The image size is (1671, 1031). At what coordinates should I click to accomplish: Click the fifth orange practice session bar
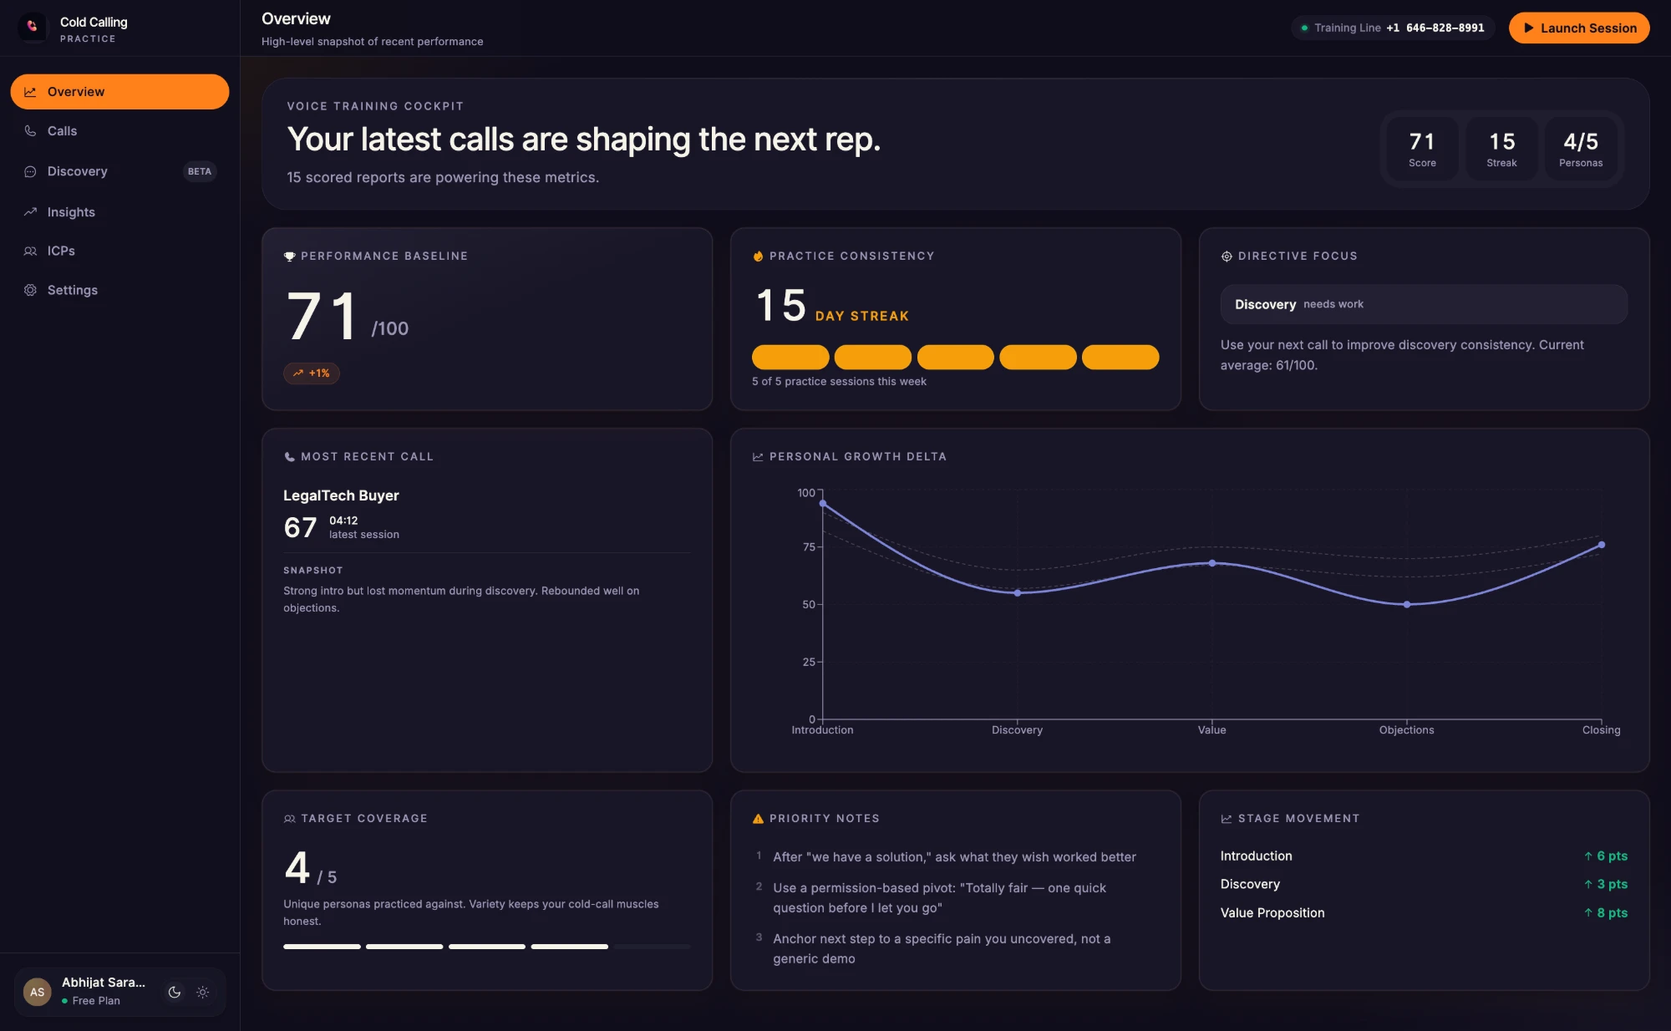[x=1120, y=357]
